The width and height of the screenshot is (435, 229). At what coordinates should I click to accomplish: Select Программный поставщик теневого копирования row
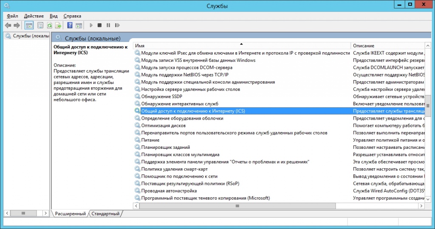[x=206, y=198]
